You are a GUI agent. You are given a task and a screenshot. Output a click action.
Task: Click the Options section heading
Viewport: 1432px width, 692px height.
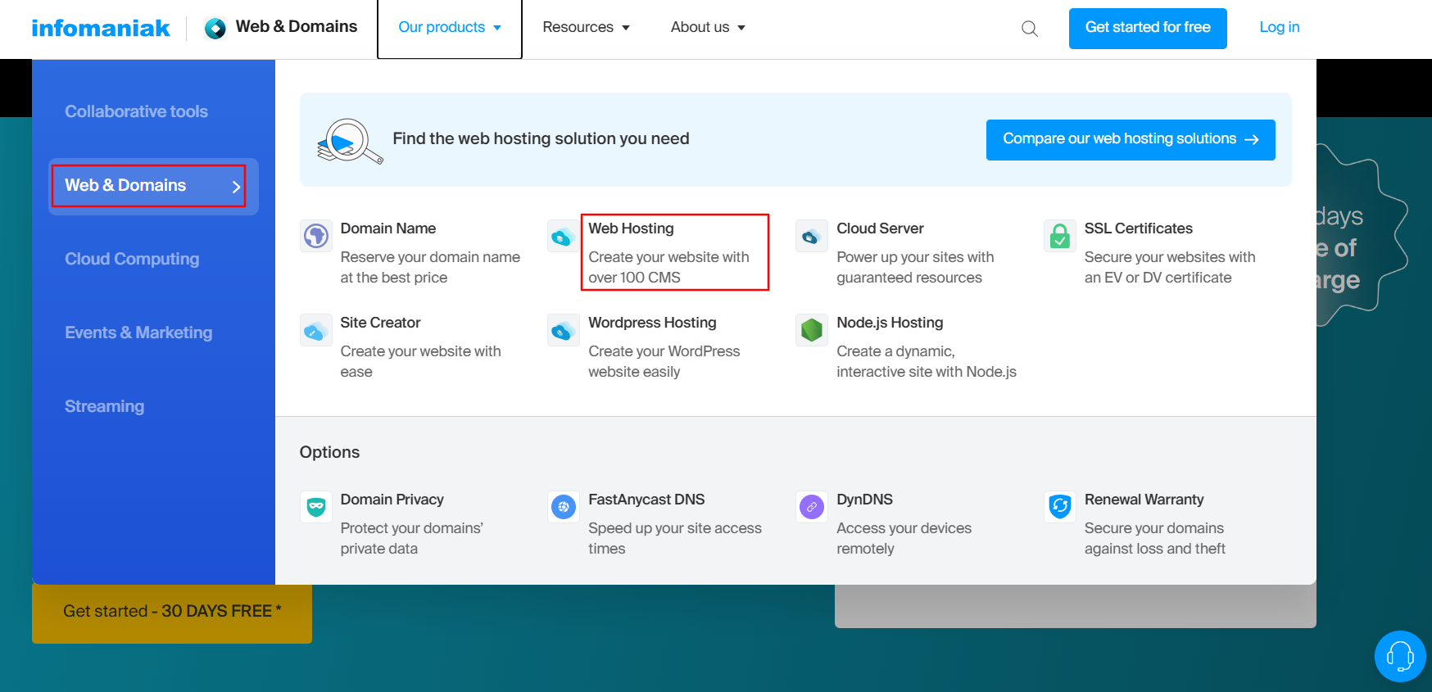329,452
